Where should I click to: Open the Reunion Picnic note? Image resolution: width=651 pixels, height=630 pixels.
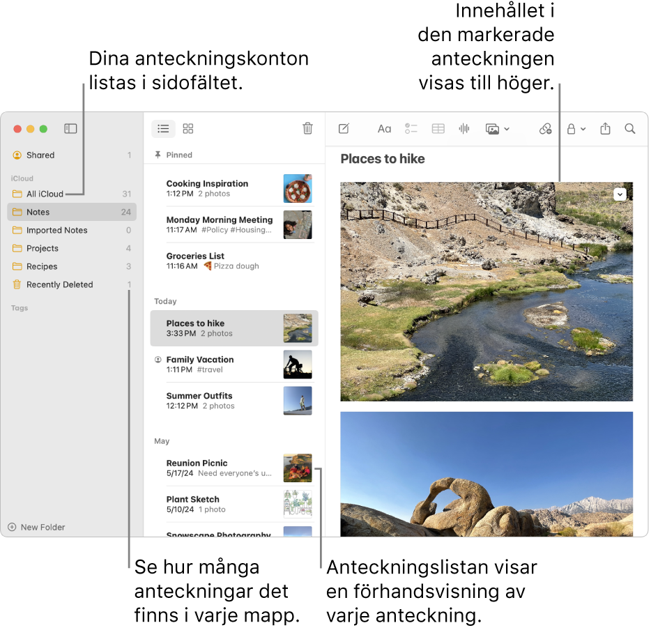(234, 468)
